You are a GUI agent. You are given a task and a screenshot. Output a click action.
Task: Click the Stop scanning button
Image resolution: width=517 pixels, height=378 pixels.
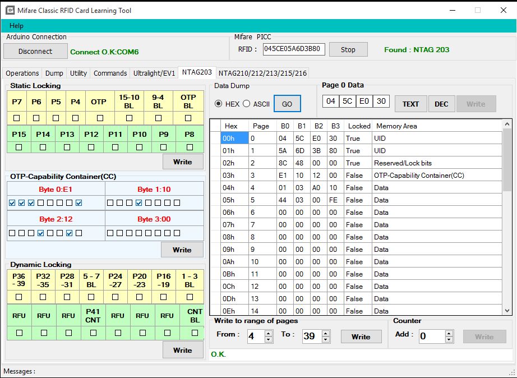tap(348, 49)
